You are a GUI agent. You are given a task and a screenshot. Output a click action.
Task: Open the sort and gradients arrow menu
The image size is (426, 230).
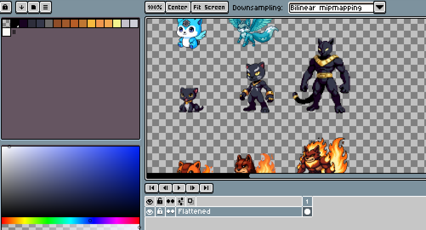pyautogui.click(x=21, y=7)
